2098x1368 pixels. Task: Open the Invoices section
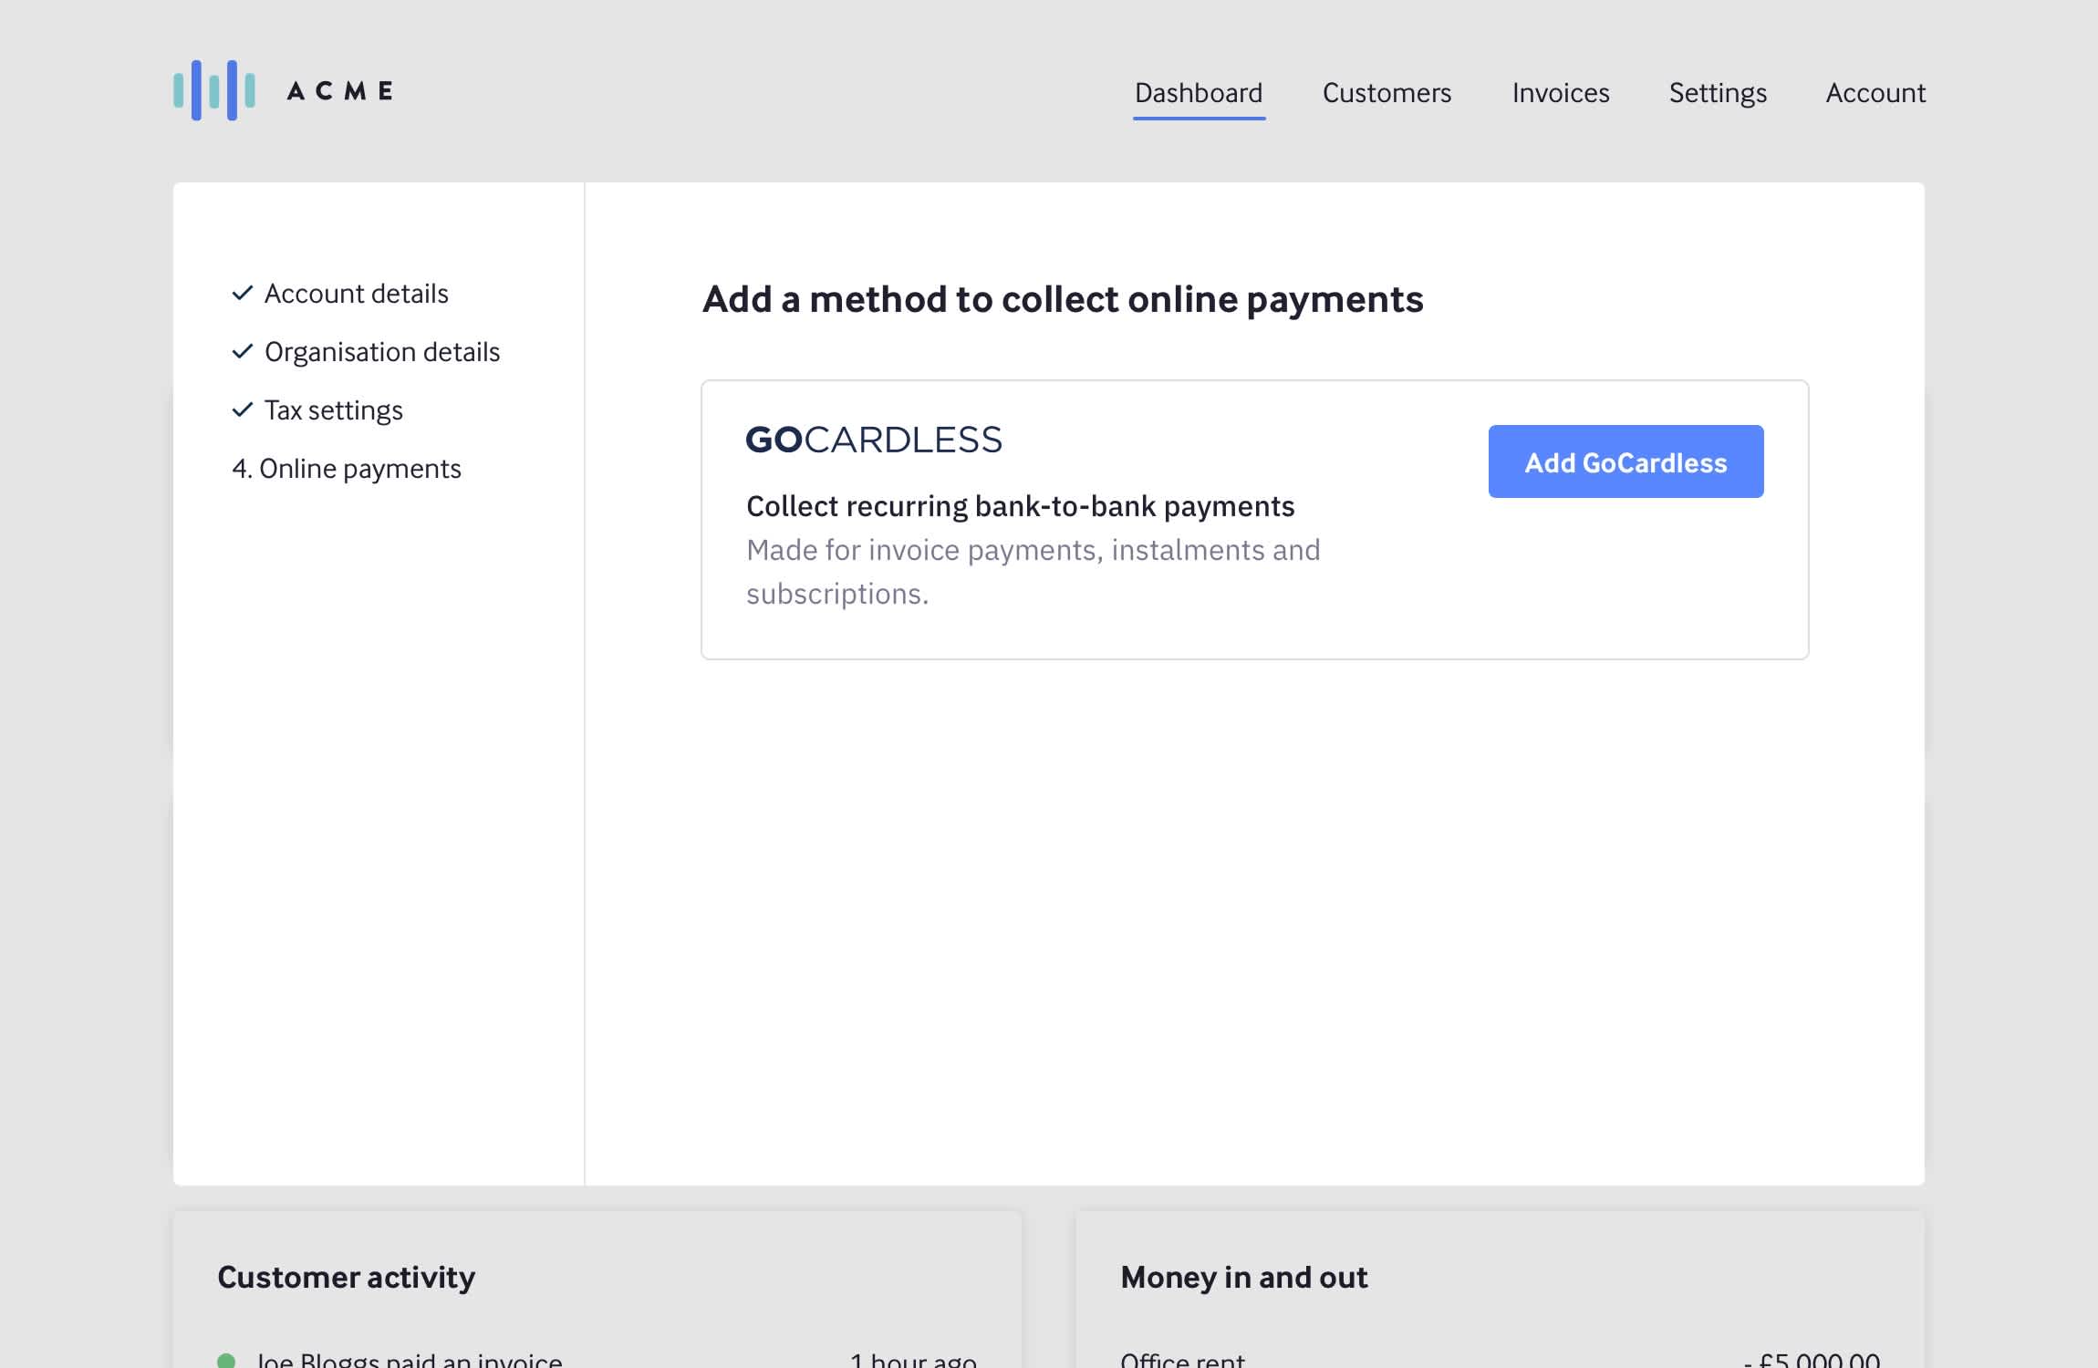(1560, 93)
